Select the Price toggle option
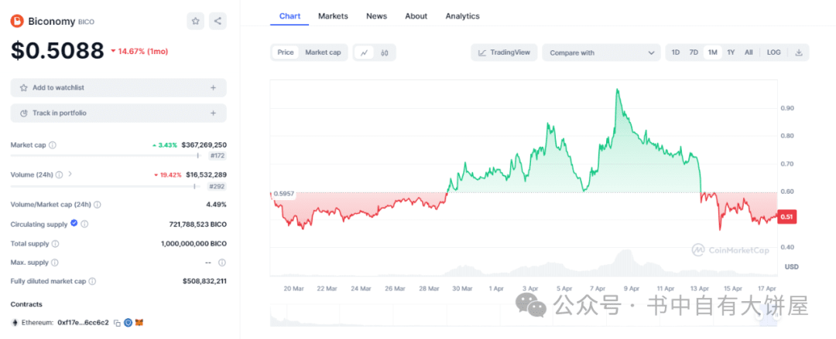Image resolution: width=836 pixels, height=339 pixels. [285, 53]
